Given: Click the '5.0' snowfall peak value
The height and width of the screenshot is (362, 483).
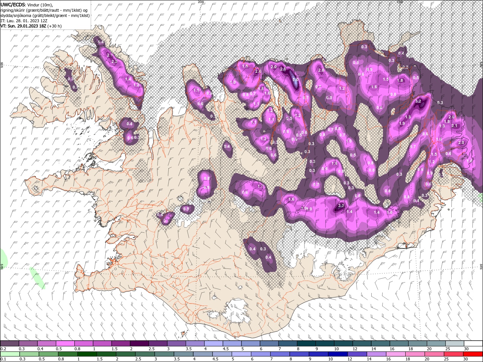Looking at the screenshot, I should click(x=295, y=80).
